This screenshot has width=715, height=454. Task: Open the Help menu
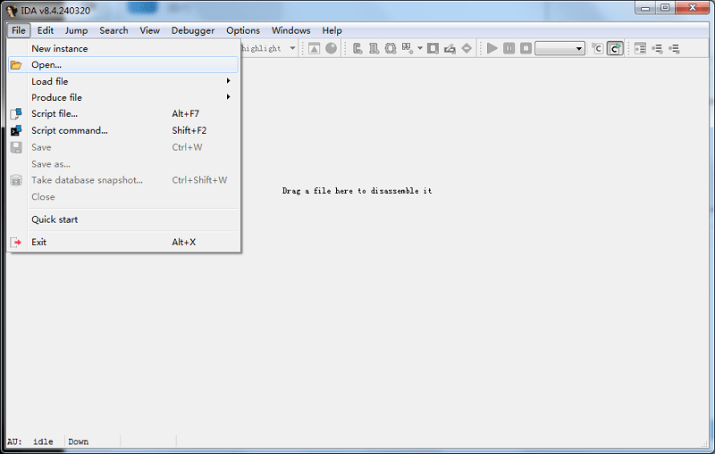332,30
